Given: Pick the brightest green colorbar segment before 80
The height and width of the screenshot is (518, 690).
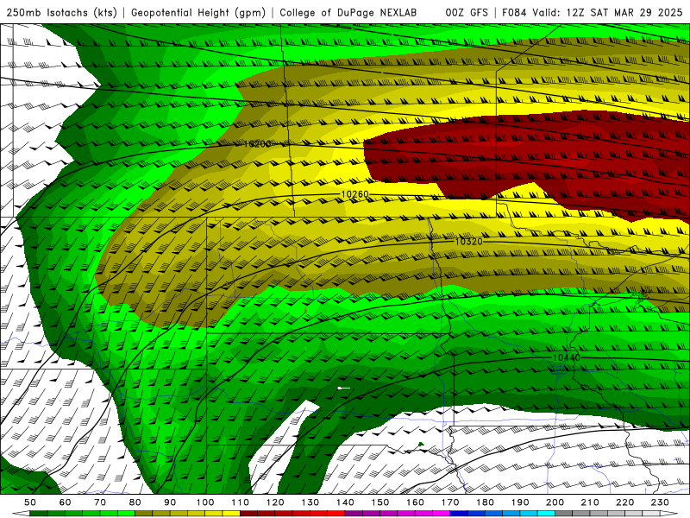Looking at the screenshot, I should click(126, 514).
